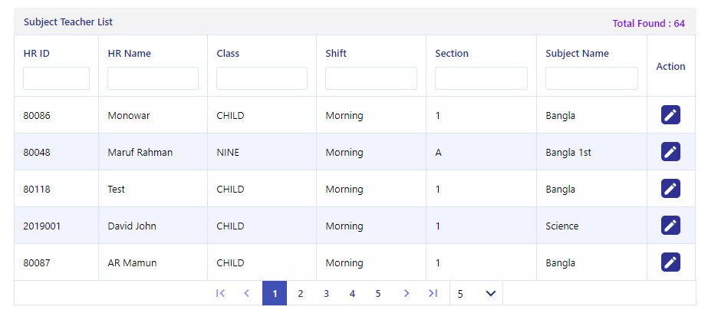Open edit for Test row 80118
Viewport: 708px width, 320px height.
670,189
